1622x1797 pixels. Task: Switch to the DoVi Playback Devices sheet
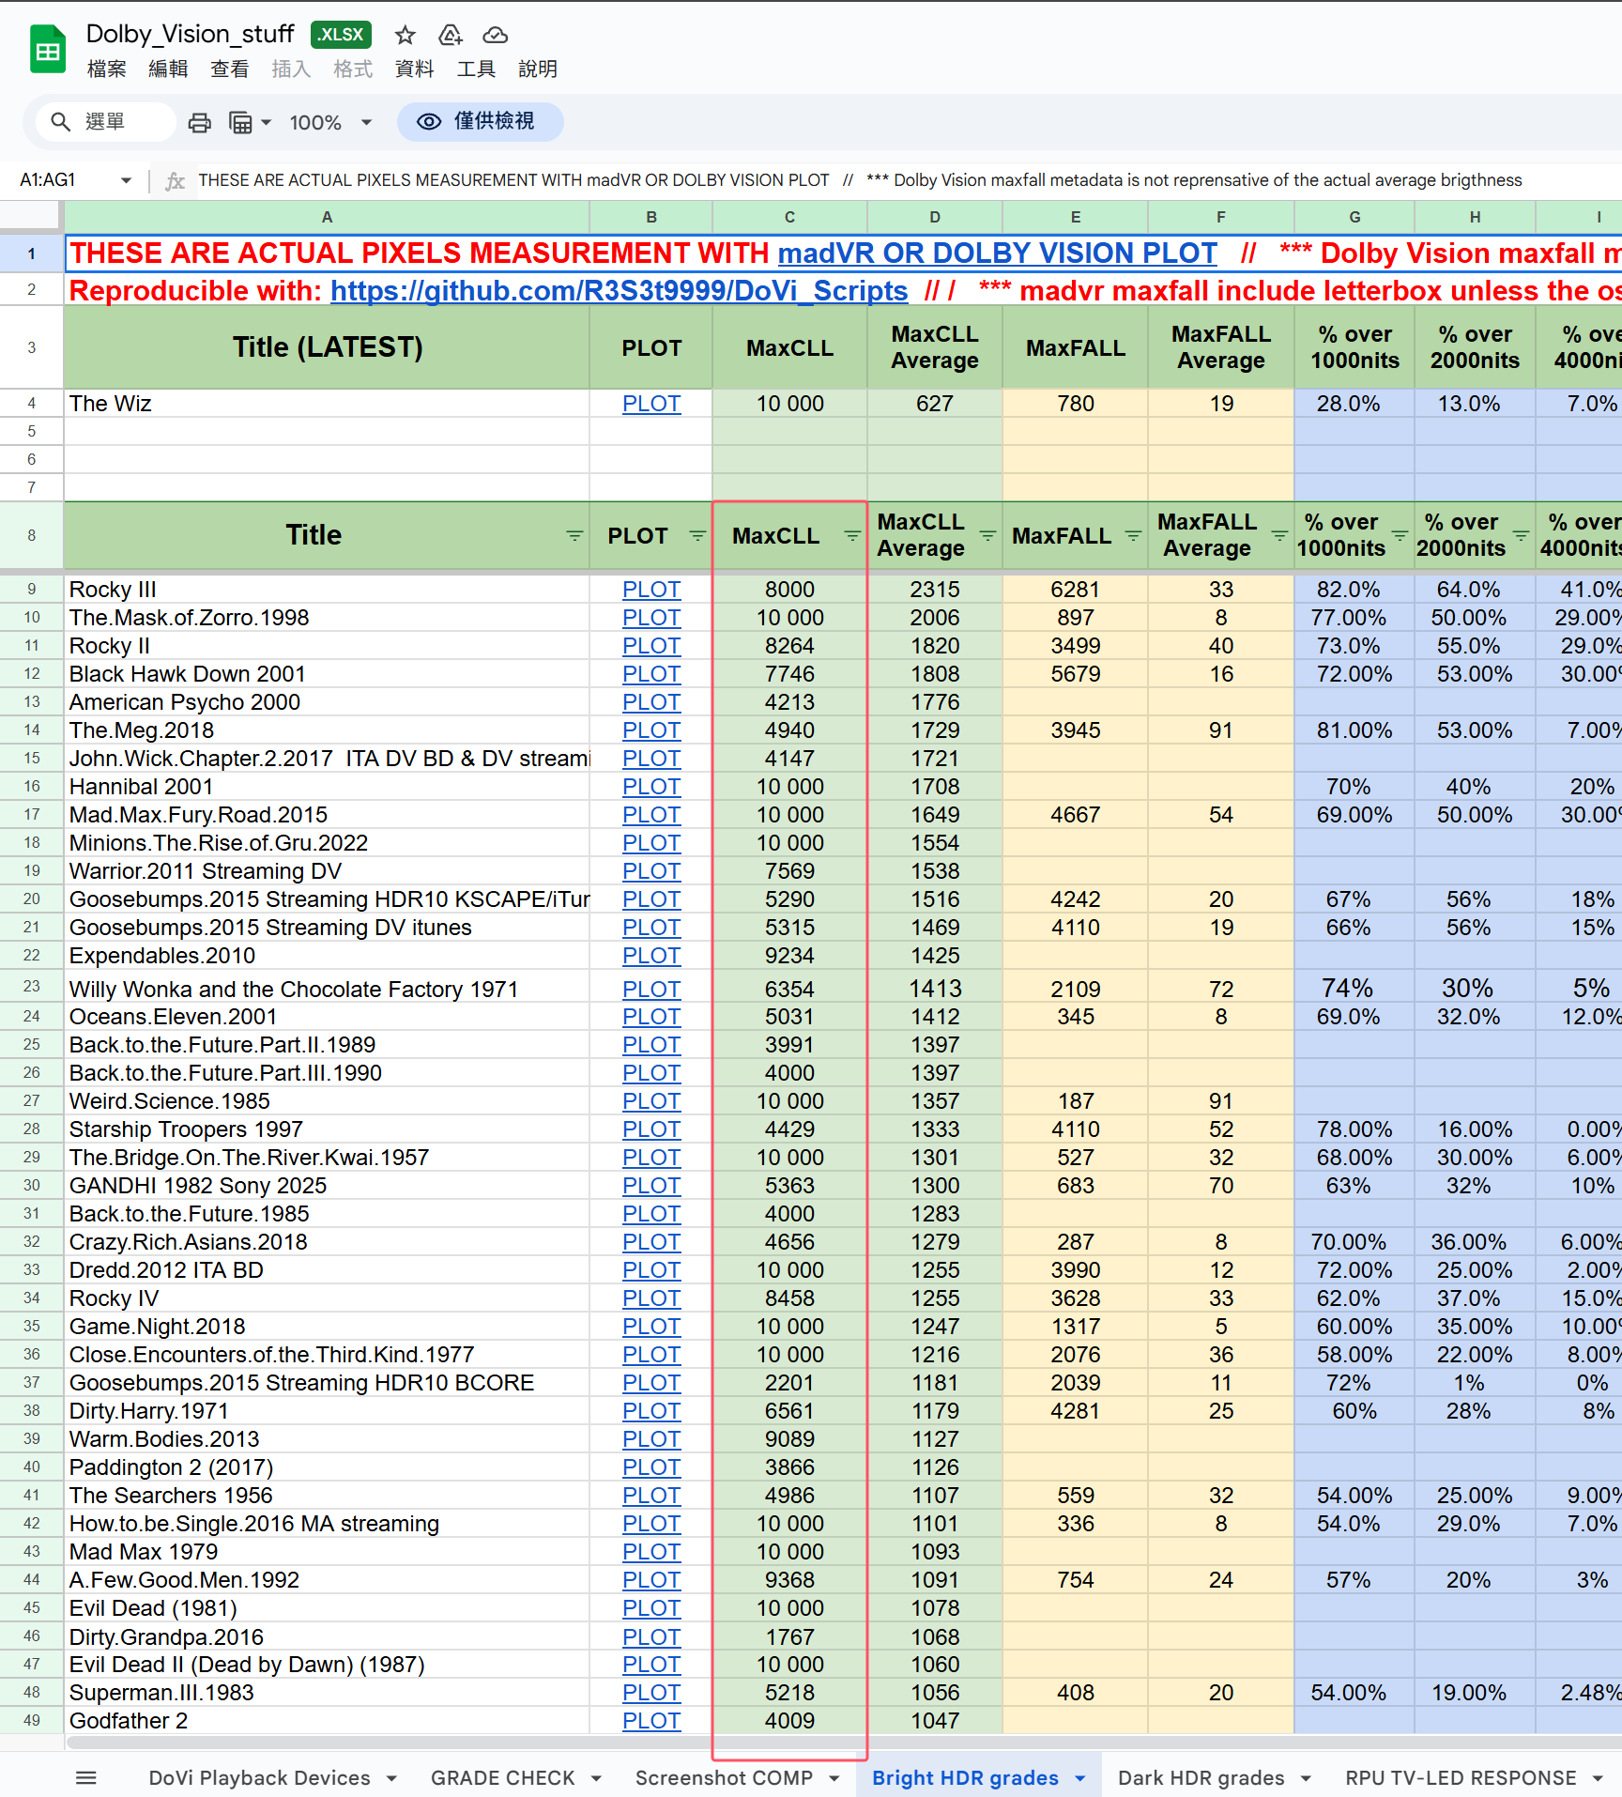click(x=260, y=1778)
